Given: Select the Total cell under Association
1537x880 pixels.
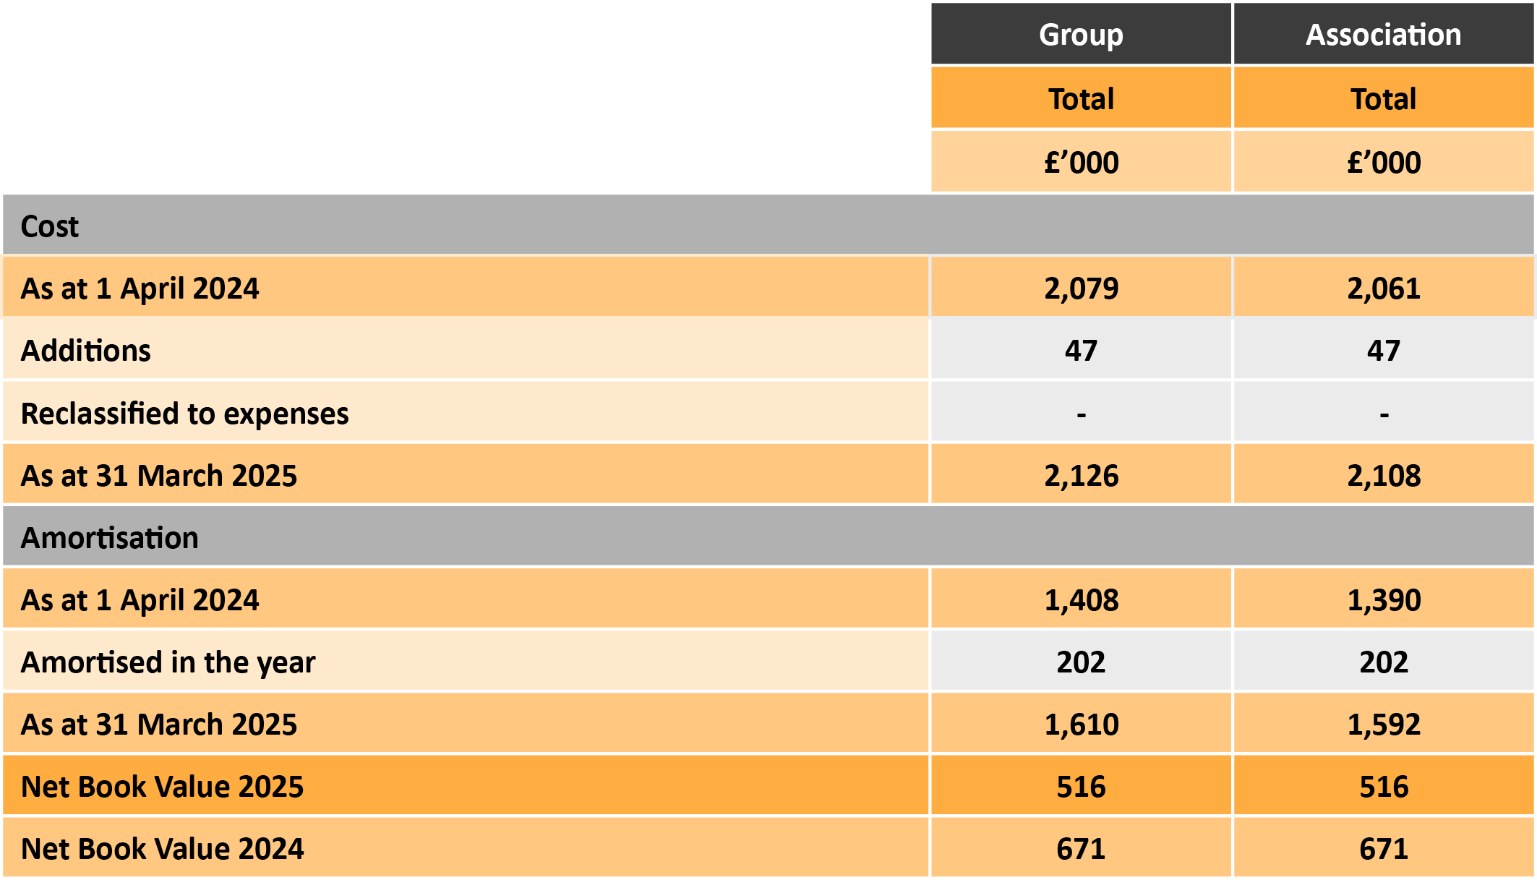Looking at the screenshot, I should point(1383,98).
